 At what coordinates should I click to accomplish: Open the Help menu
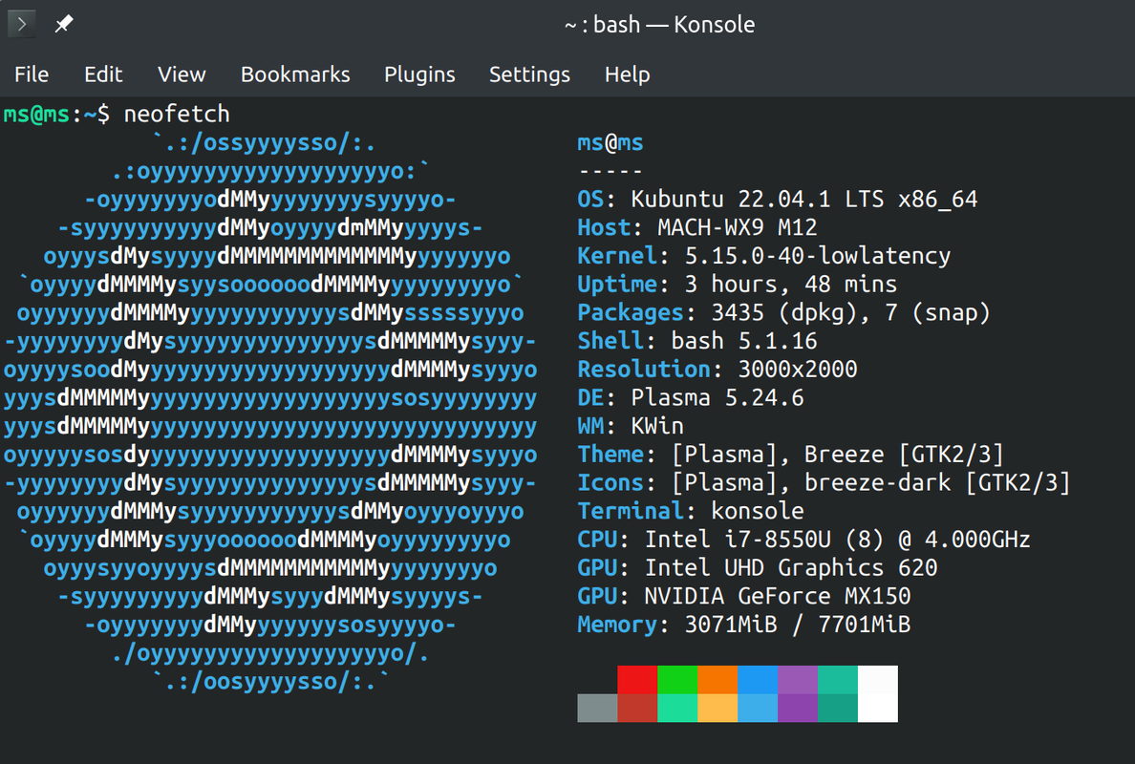pyautogui.click(x=628, y=74)
